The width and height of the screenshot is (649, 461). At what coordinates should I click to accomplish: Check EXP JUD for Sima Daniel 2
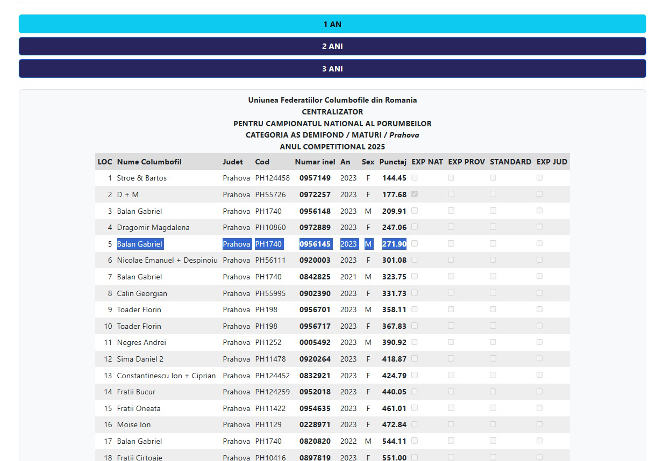(539, 358)
